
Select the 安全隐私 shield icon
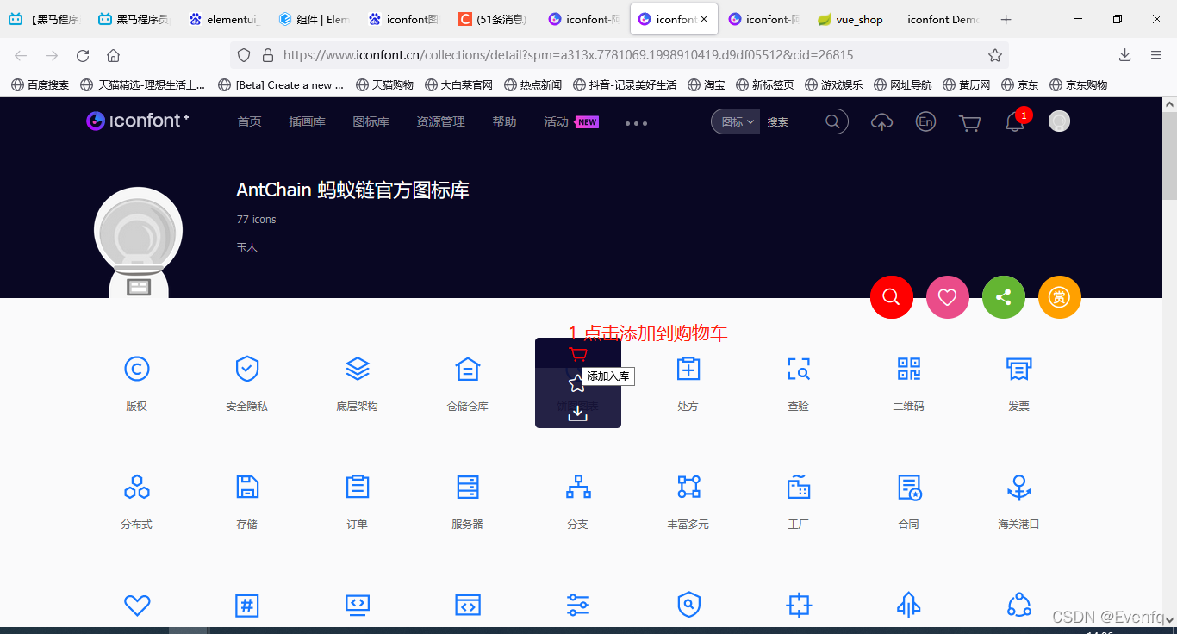(x=247, y=369)
